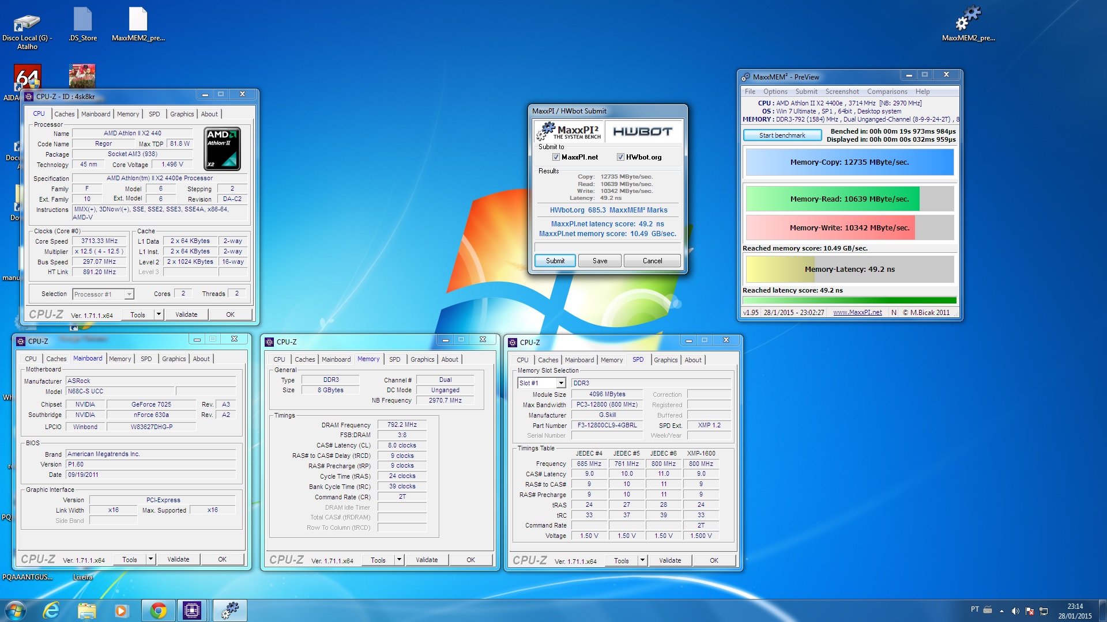
Task: Untick the MaxxPI.net submit checkbox
Action: 556,157
